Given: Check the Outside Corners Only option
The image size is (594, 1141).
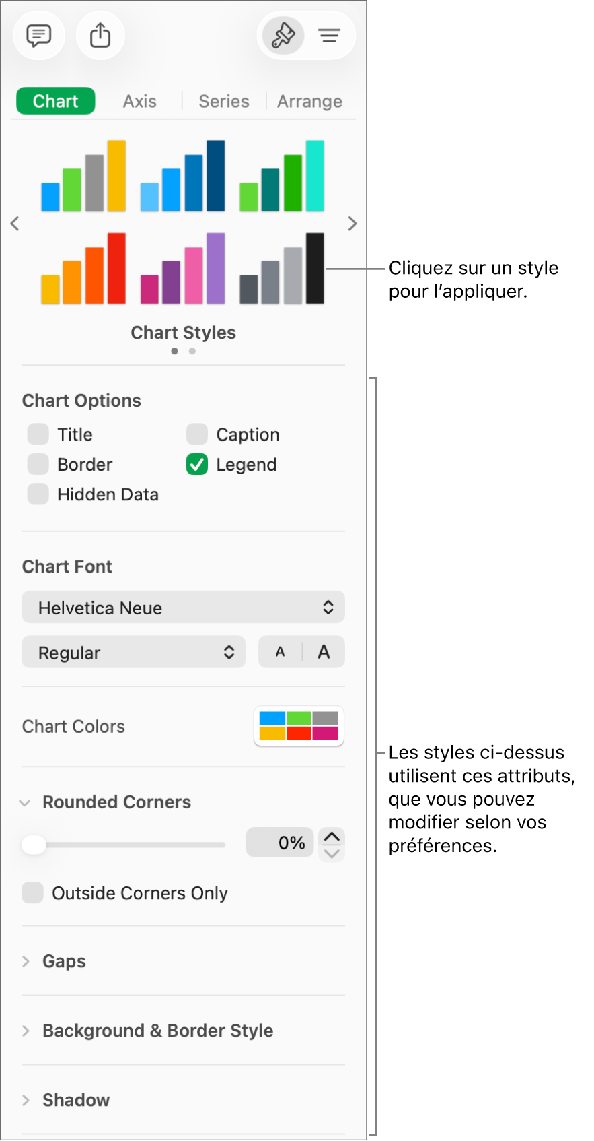Looking at the screenshot, I should pyautogui.click(x=32, y=892).
